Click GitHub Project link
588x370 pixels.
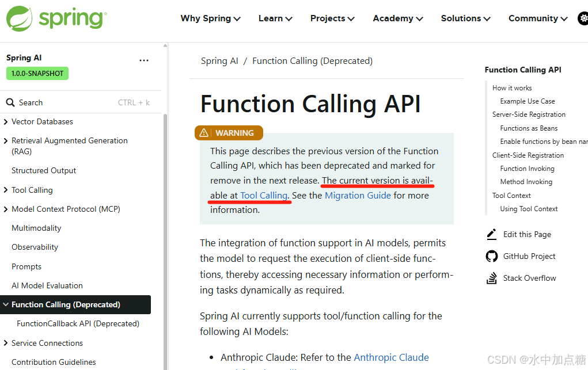(529, 256)
